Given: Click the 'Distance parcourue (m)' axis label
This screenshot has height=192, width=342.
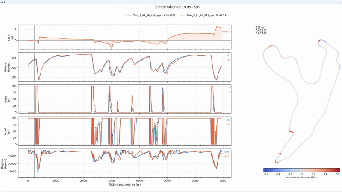Looking at the screenshot, I should (x=125, y=185).
